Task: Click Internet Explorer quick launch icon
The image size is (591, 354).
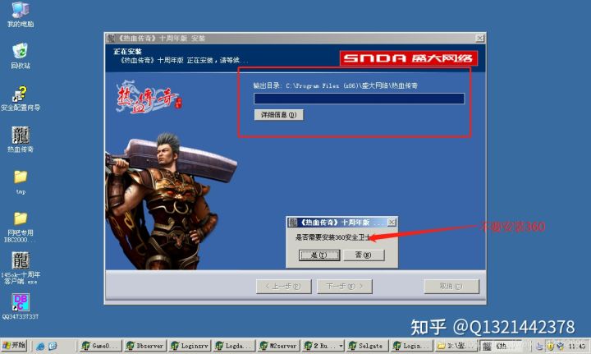Action: 40,346
